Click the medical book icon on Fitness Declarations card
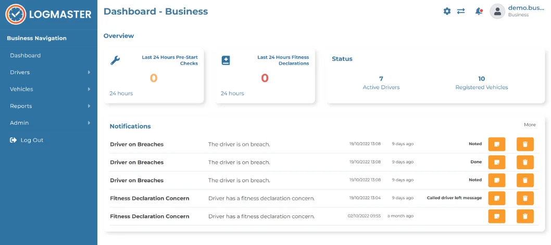551x245 pixels. 226,61
